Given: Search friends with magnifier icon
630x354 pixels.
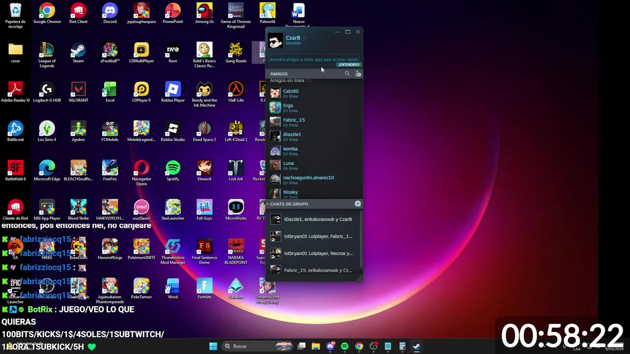Looking at the screenshot, I should tap(347, 74).
